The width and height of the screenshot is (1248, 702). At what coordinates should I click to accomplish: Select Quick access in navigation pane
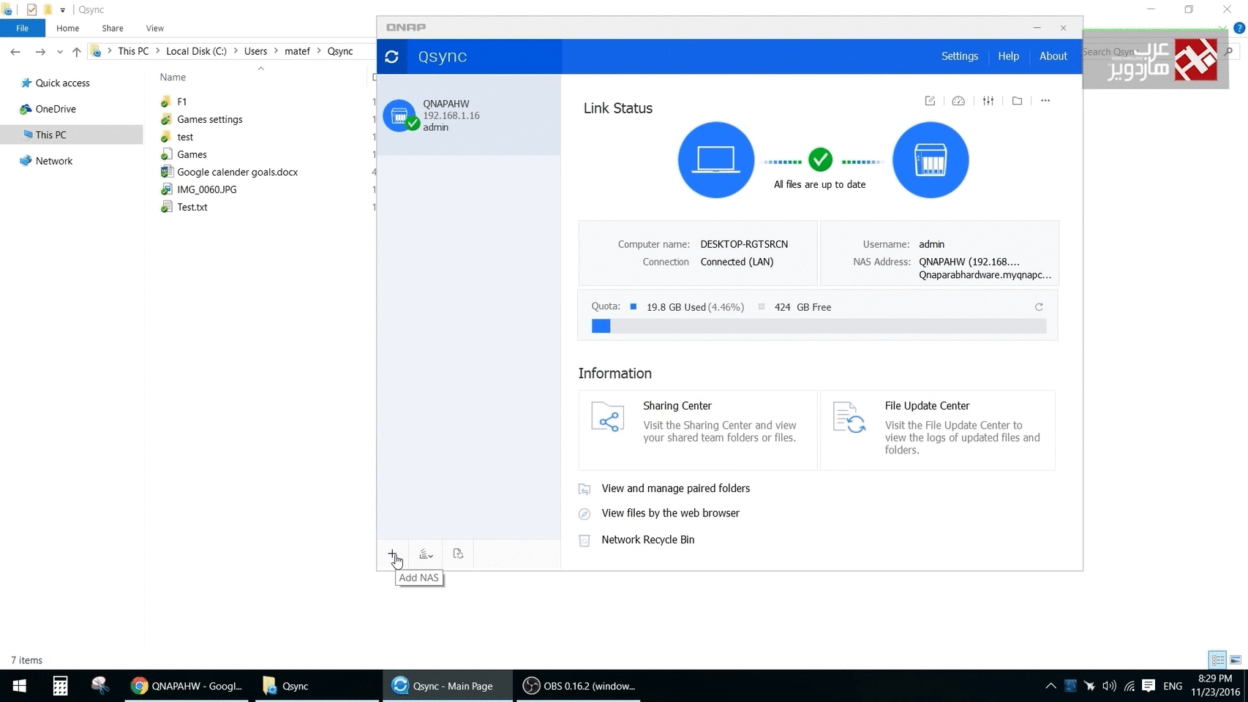coord(62,83)
